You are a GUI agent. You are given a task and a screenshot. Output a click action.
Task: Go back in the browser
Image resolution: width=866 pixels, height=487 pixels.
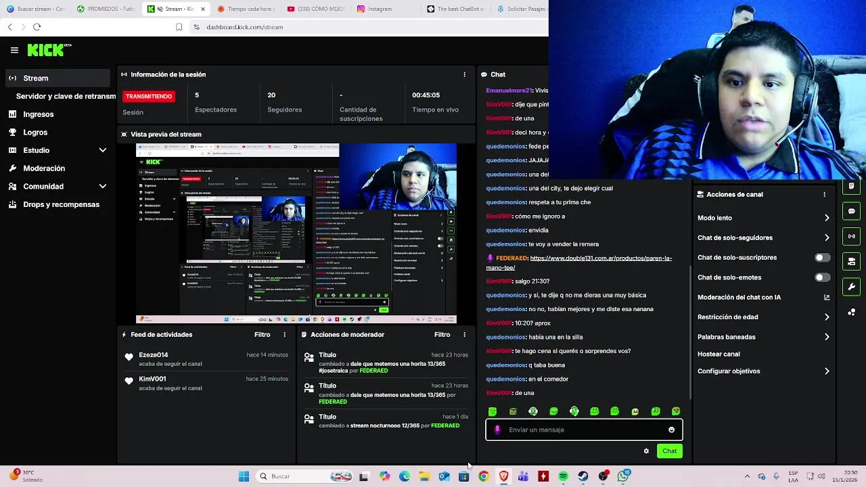[x=9, y=27]
